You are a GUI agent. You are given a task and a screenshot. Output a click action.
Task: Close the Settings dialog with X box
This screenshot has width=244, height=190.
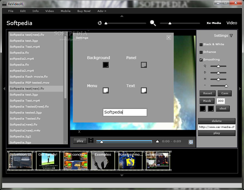(x=169, y=38)
